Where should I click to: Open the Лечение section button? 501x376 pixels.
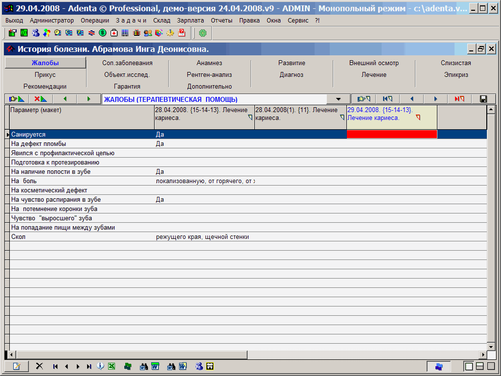pyautogui.click(x=374, y=75)
